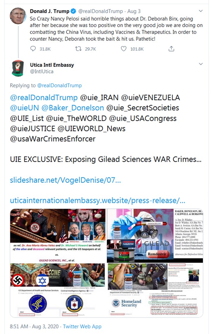Open the top-right Gilead Remdesivir image
The height and width of the screenshot is (334, 212).
click(x=155, y=236)
